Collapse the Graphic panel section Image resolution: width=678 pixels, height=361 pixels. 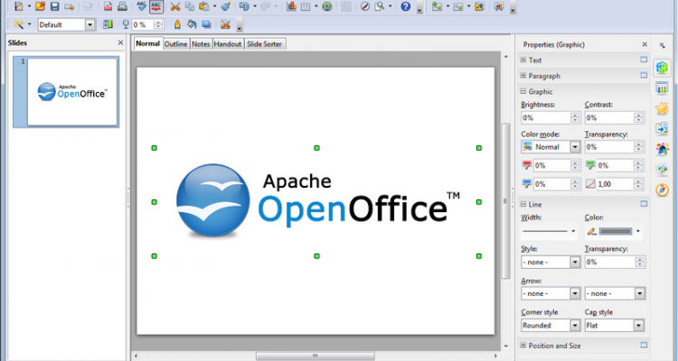coord(523,91)
